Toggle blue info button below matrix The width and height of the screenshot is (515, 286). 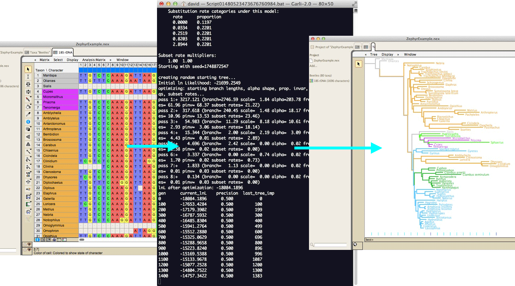[38, 240]
